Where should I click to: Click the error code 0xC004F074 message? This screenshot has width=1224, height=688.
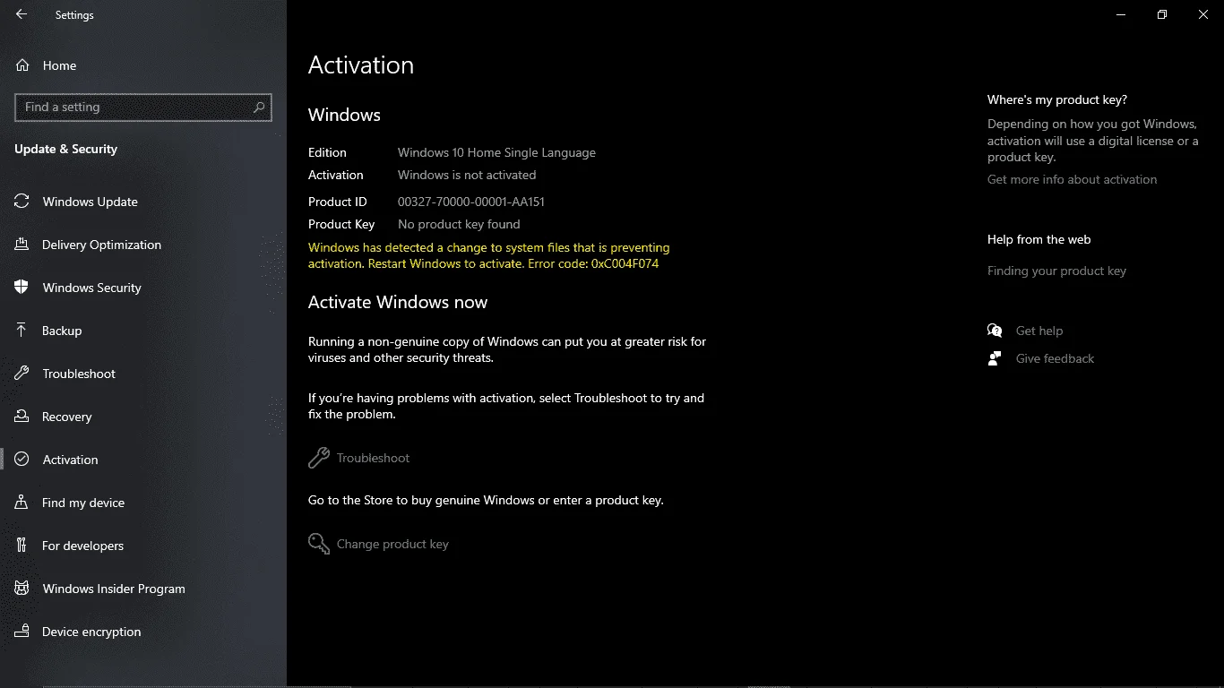click(x=488, y=255)
